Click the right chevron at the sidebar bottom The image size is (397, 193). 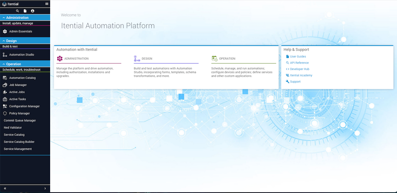[x=45, y=188]
